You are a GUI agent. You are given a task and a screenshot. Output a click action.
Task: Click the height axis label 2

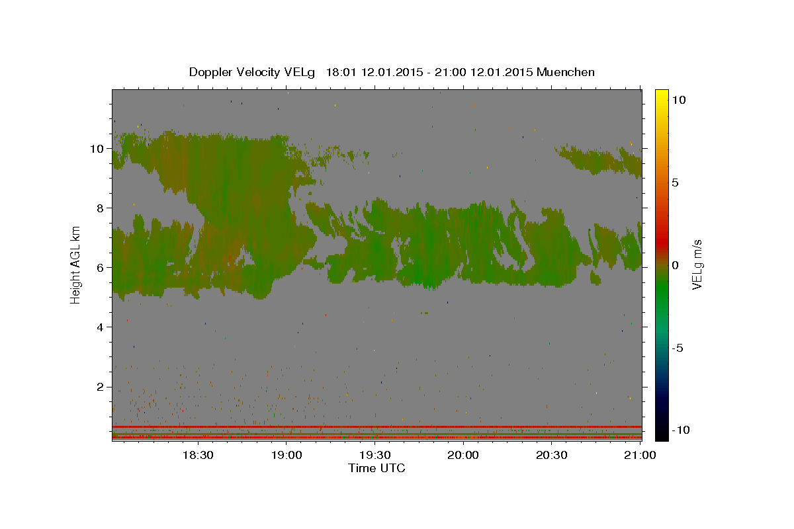pyautogui.click(x=101, y=387)
